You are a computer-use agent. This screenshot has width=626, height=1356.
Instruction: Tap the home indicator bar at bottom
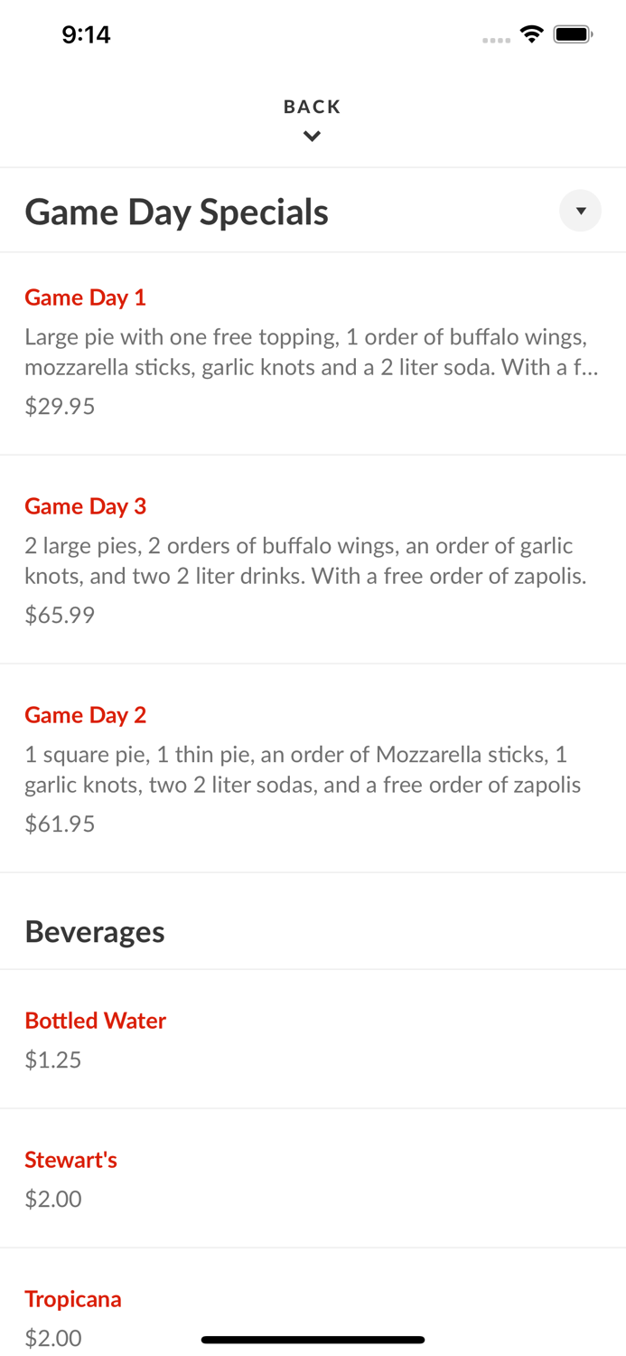pyautogui.click(x=313, y=1338)
